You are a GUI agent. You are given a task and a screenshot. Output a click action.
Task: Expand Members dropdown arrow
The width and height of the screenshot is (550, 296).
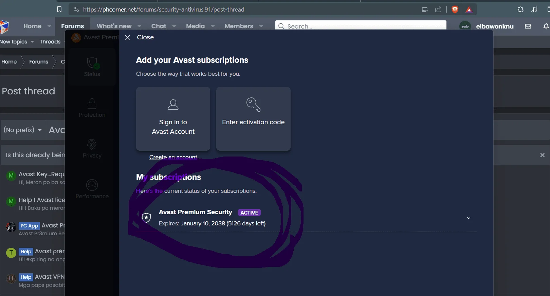click(261, 26)
